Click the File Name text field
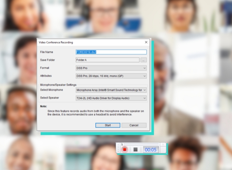 coord(111,52)
